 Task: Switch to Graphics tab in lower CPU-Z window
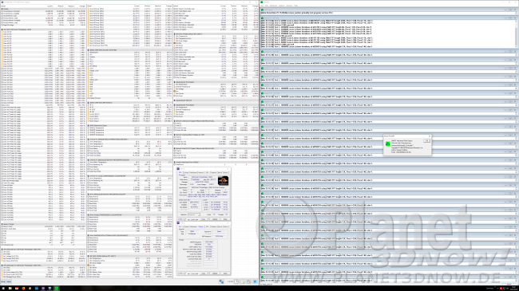[213, 226]
